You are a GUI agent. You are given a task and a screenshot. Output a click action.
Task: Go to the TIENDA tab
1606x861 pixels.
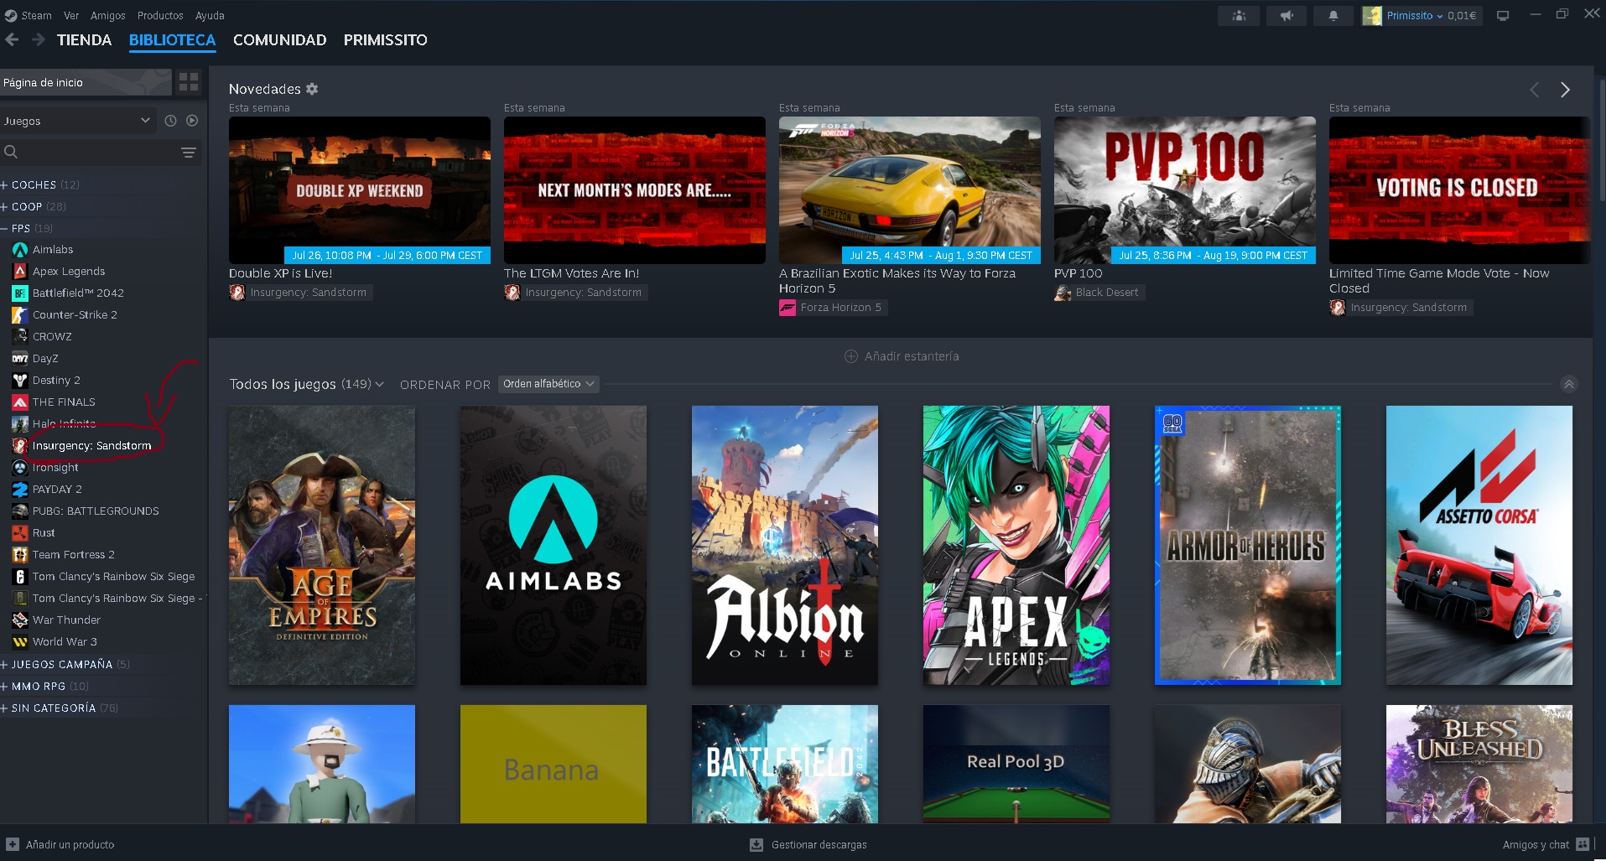click(84, 40)
